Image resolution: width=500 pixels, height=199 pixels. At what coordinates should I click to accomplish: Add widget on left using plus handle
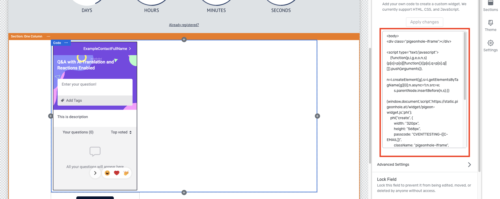[51, 116]
